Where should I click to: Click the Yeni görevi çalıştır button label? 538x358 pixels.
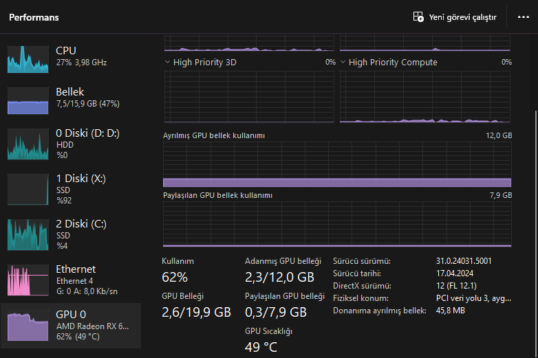pyautogui.click(x=462, y=17)
